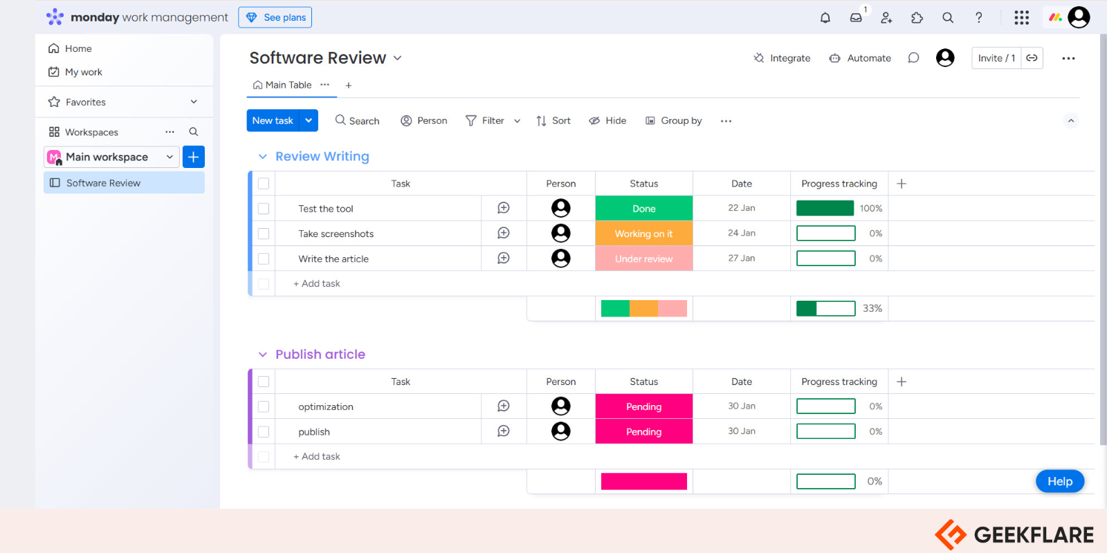The height and width of the screenshot is (553, 1107).
Task: Click pink Under review status cell
Action: tap(644, 259)
